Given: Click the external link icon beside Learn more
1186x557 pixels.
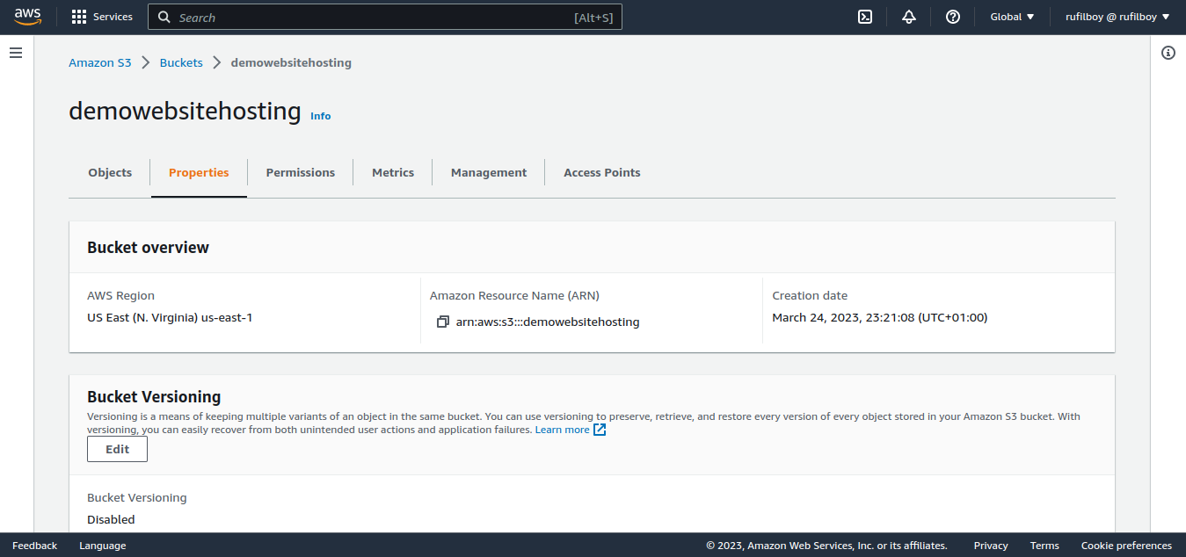Looking at the screenshot, I should pos(600,430).
